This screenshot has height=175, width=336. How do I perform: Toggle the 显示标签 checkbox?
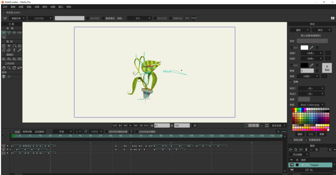pos(155,18)
